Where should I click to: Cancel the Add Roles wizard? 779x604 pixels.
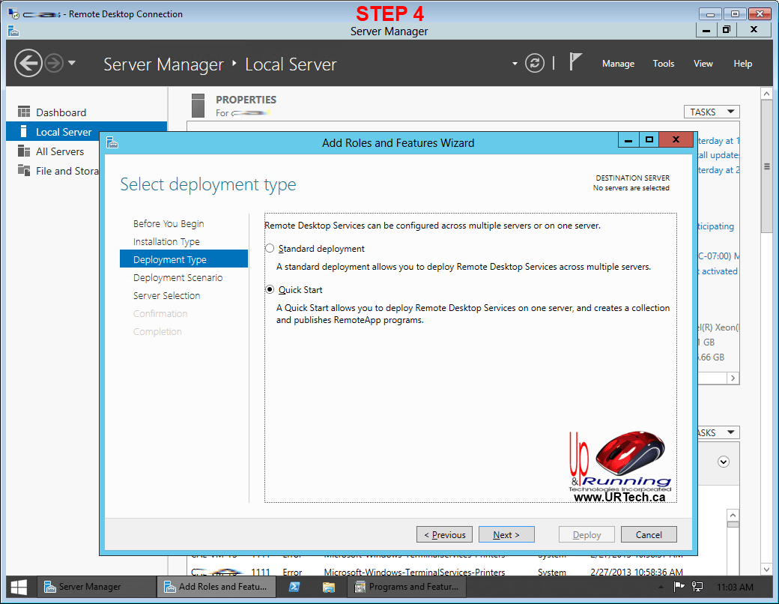coord(649,534)
